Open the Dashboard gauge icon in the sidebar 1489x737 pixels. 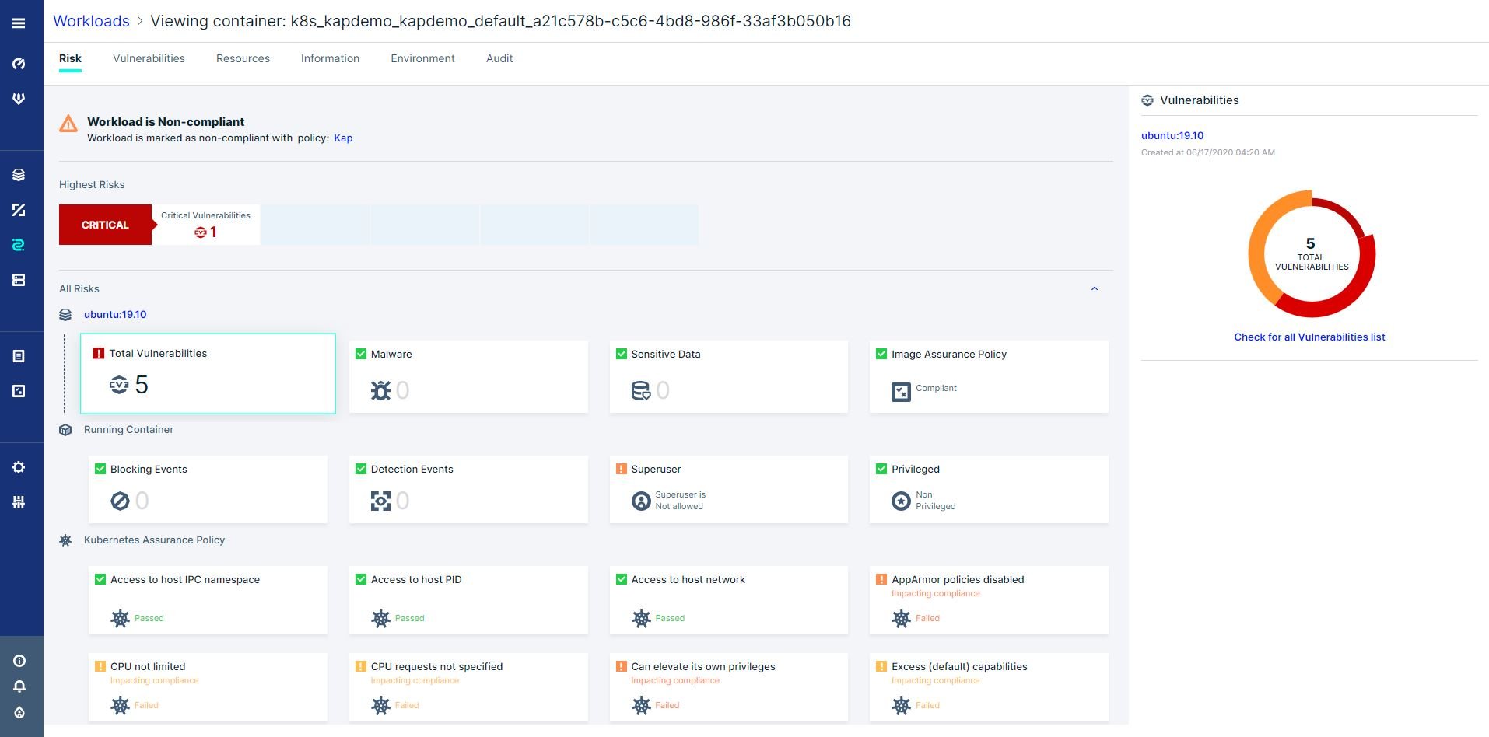pyautogui.click(x=19, y=64)
